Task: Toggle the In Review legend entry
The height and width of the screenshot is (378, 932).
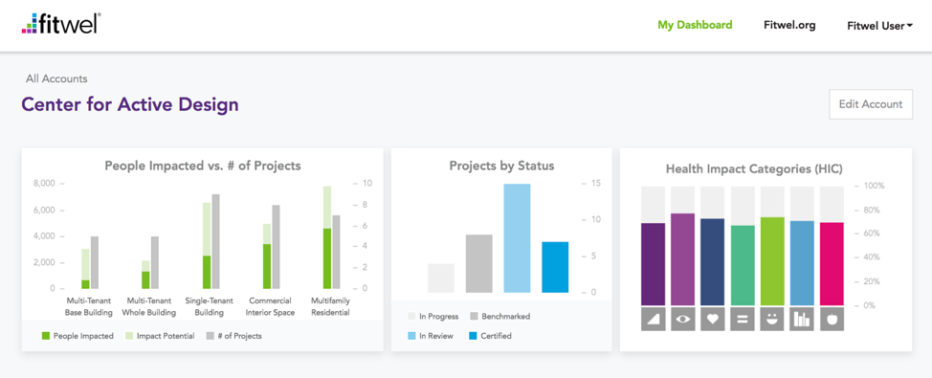Action: 430,336
